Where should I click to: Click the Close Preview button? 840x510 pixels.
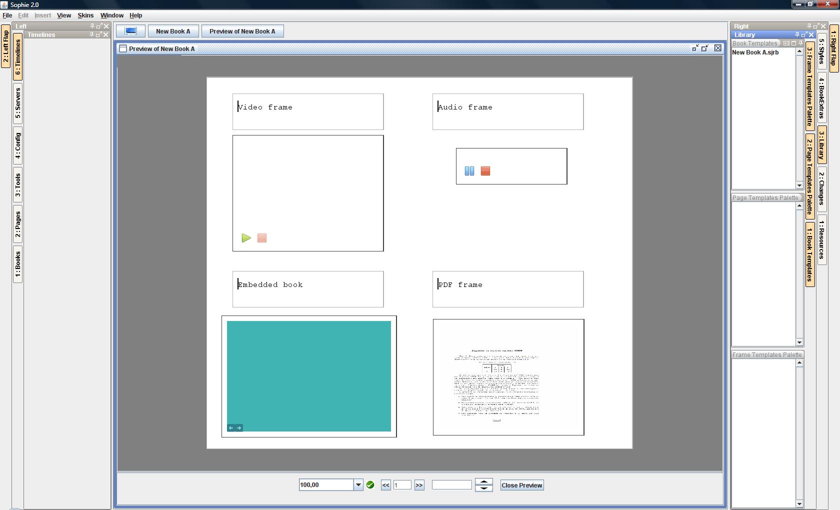tap(522, 485)
